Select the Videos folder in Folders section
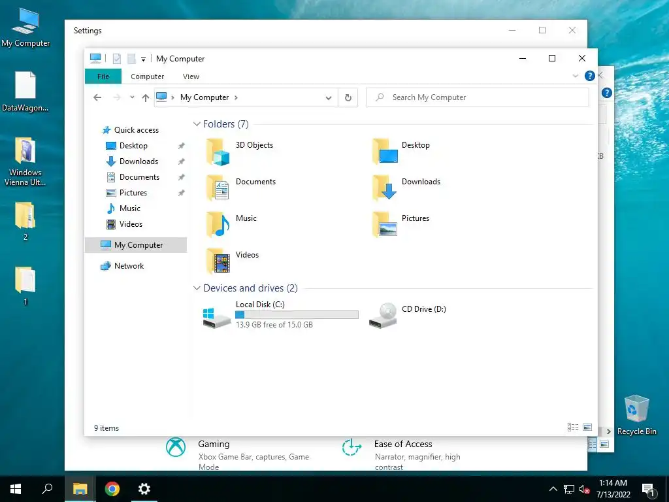This screenshot has height=502, width=669. coord(232,261)
